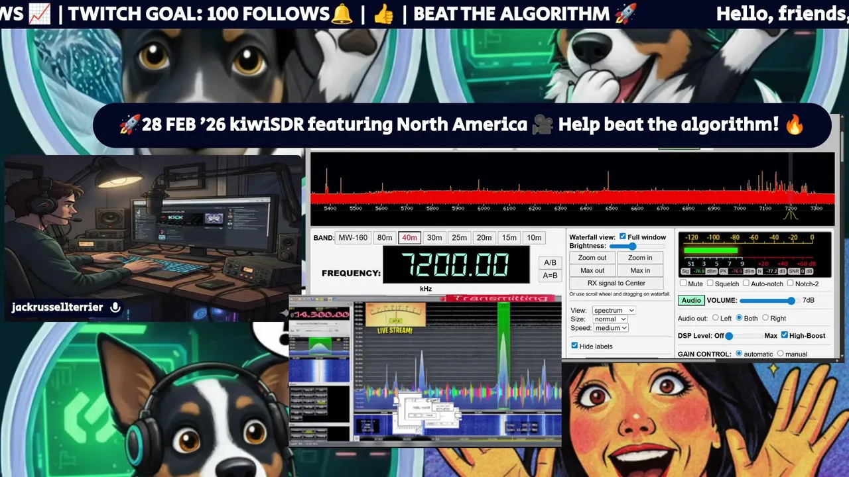
Task: Click the 7000 mark on frequency scale
Action: tap(740, 208)
